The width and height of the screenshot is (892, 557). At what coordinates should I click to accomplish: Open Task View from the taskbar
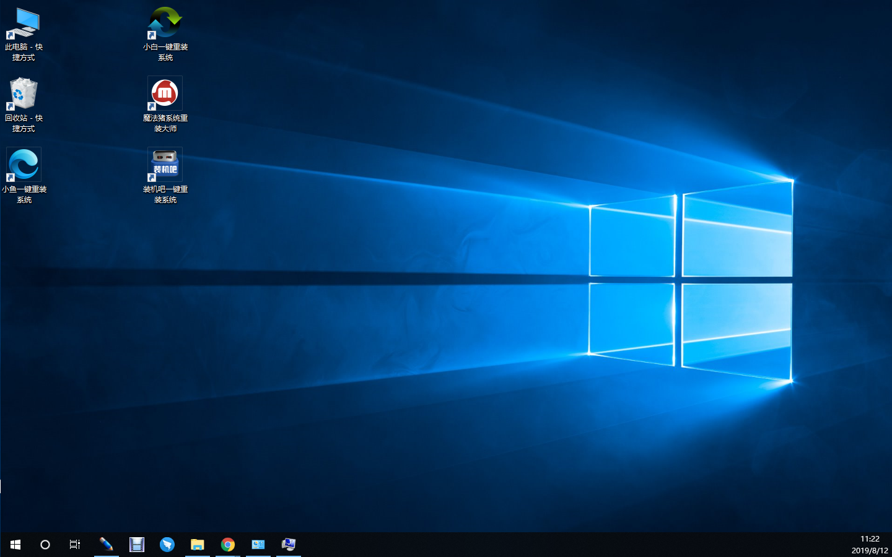[x=75, y=545]
